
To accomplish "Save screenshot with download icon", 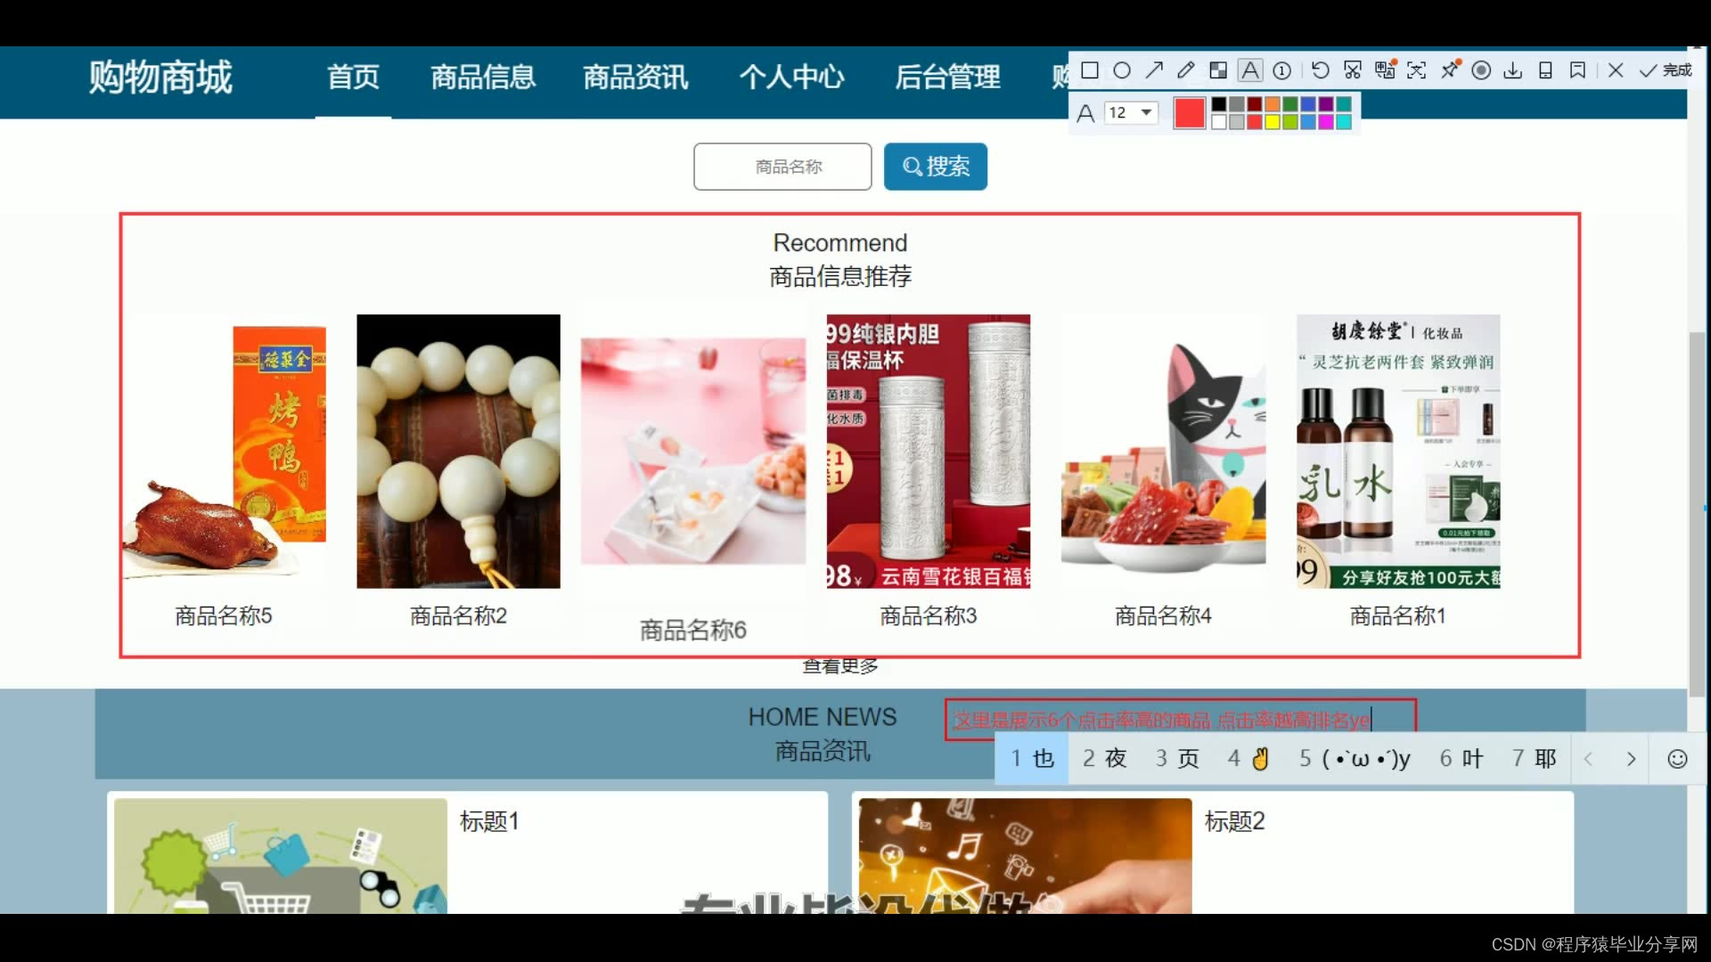I will tap(1512, 70).
